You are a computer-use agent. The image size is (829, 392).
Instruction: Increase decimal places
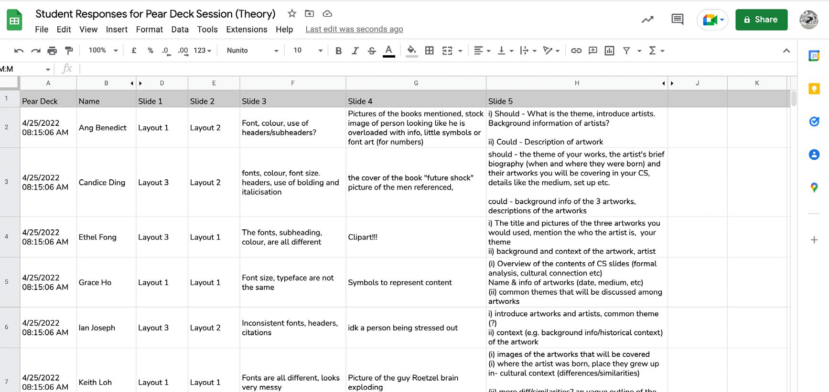(x=183, y=51)
